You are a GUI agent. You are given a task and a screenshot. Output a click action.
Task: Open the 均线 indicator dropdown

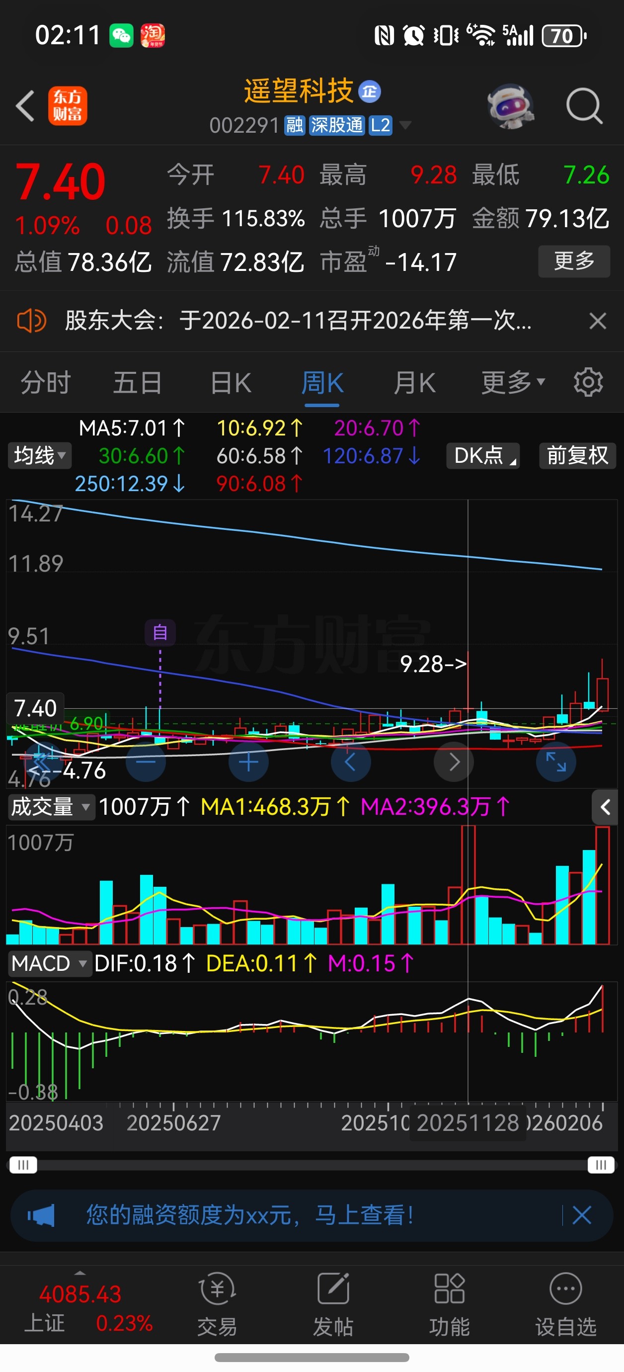point(39,456)
